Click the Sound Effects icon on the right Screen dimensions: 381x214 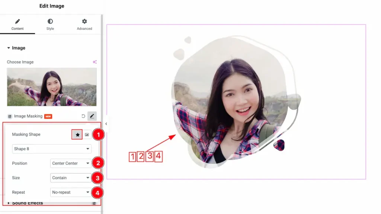point(94,203)
